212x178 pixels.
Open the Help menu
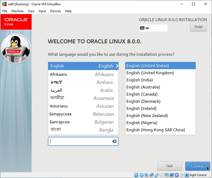(x=68, y=11)
